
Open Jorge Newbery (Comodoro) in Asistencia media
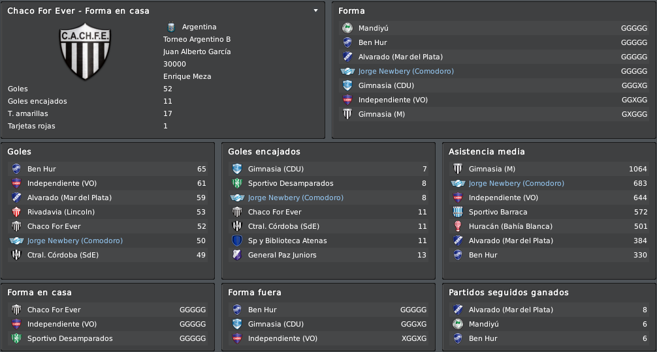tap(516, 183)
